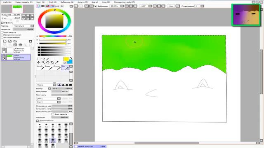Open the 'Файл' menu
The height and width of the screenshot is (148, 264).
[7, 2]
